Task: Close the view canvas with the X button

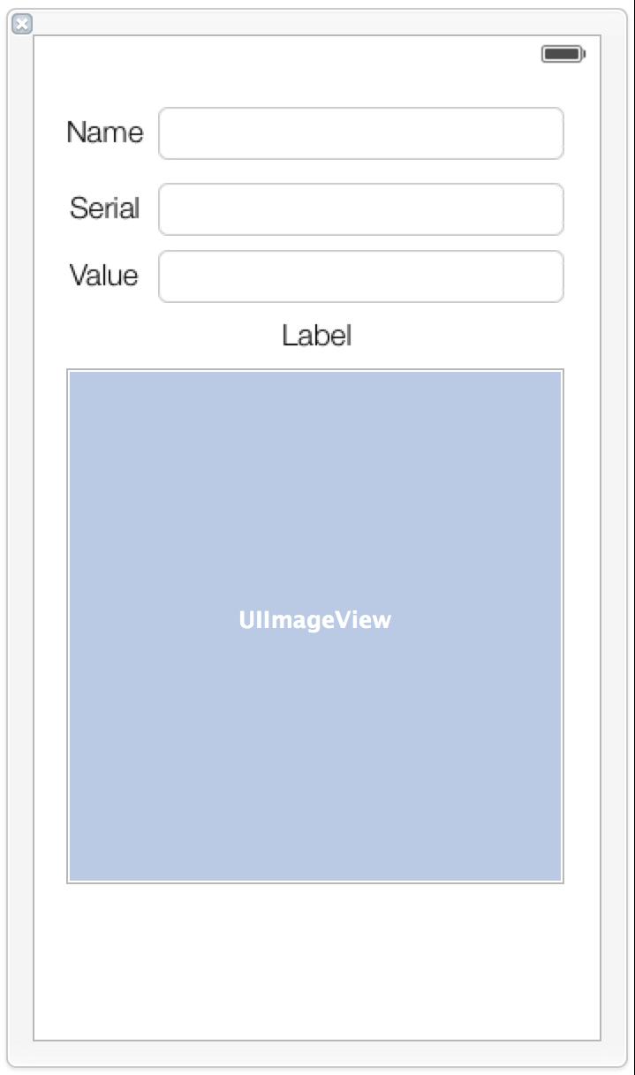Action: pyautogui.click(x=22, y=24)
